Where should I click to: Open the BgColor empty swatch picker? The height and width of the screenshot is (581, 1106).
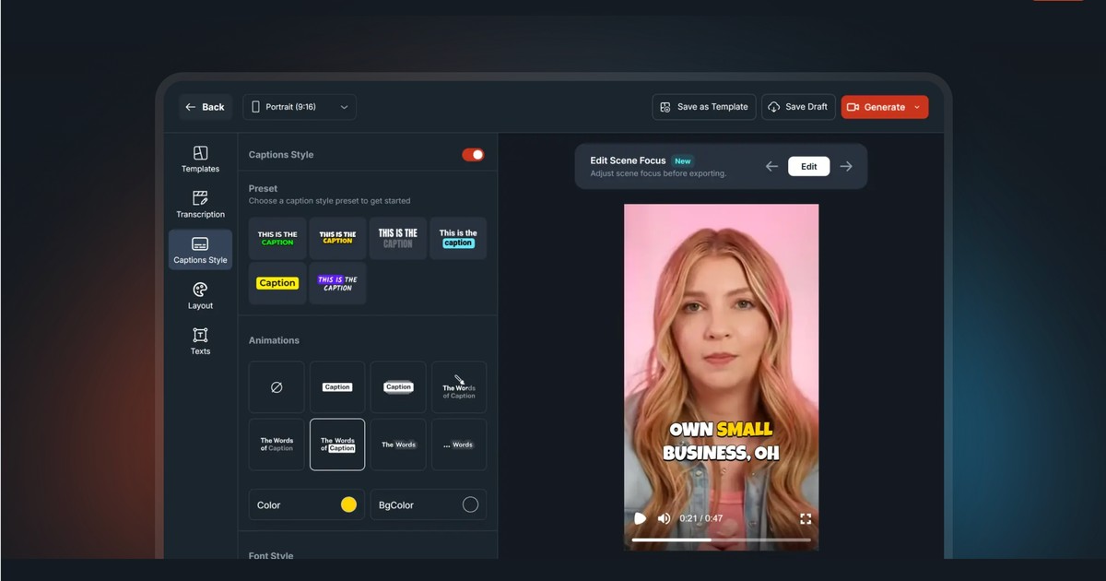[x=470, y=504]
